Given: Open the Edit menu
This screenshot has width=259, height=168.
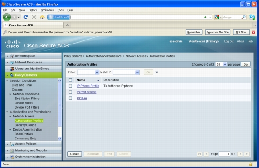Looking at the screenshot, I should (x=13, y=10).
